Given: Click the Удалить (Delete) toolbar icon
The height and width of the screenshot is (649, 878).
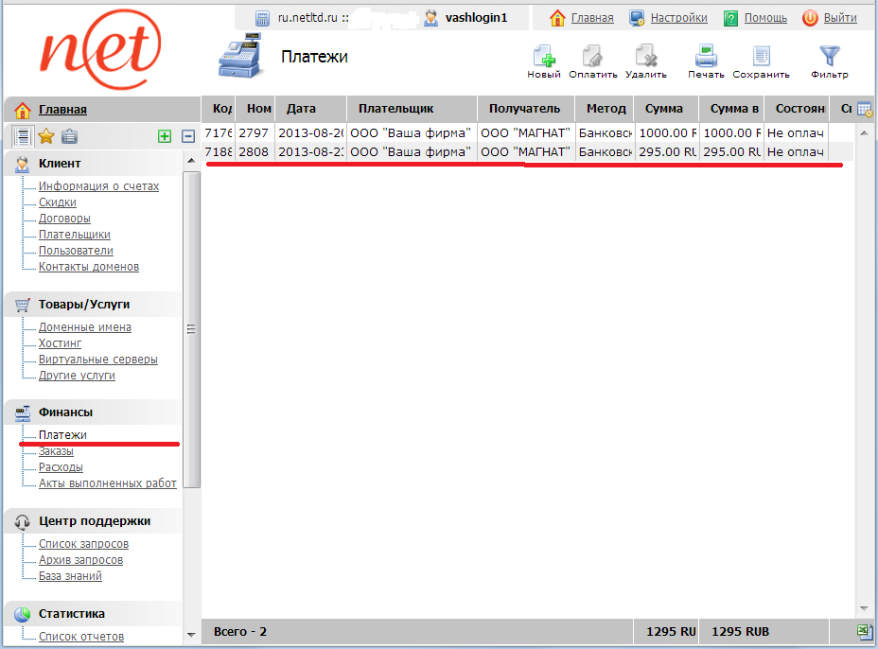Looking at the screenshot, I should coord(646,57).
